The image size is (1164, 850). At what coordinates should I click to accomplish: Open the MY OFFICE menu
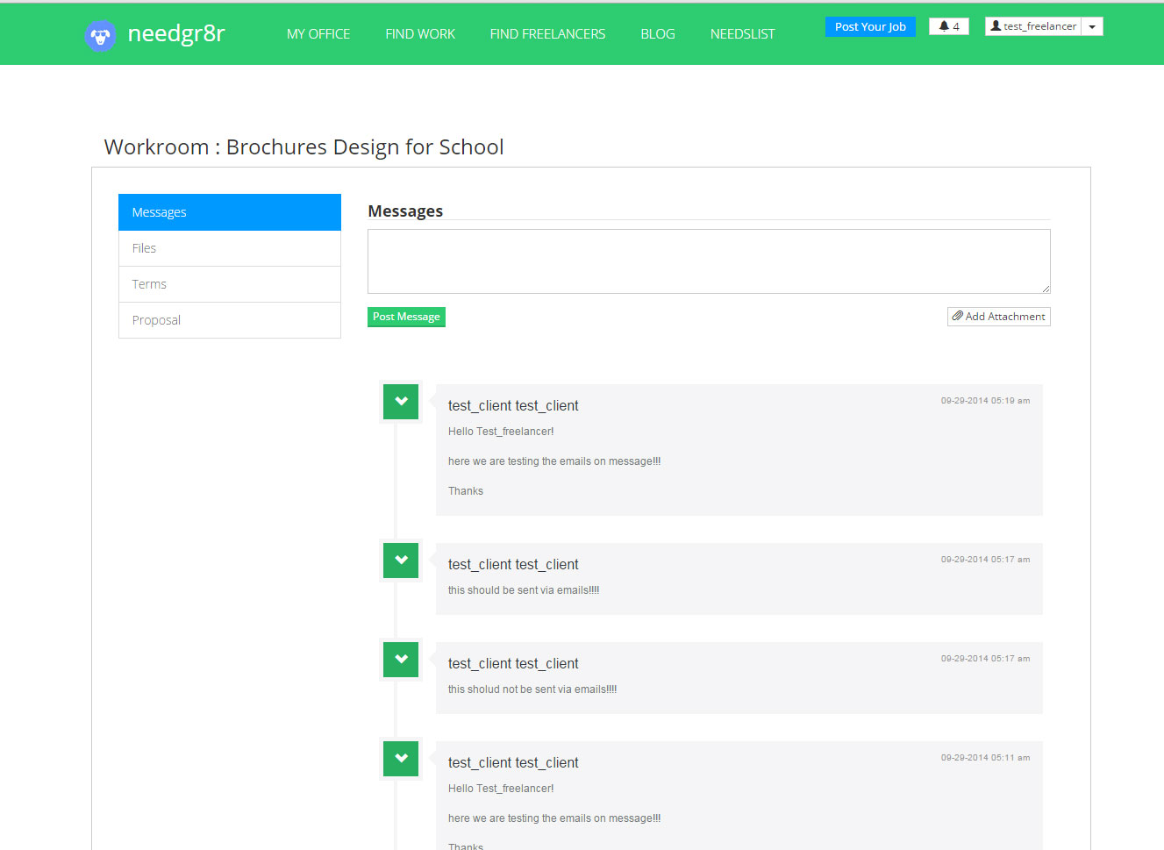pos(318,34)
